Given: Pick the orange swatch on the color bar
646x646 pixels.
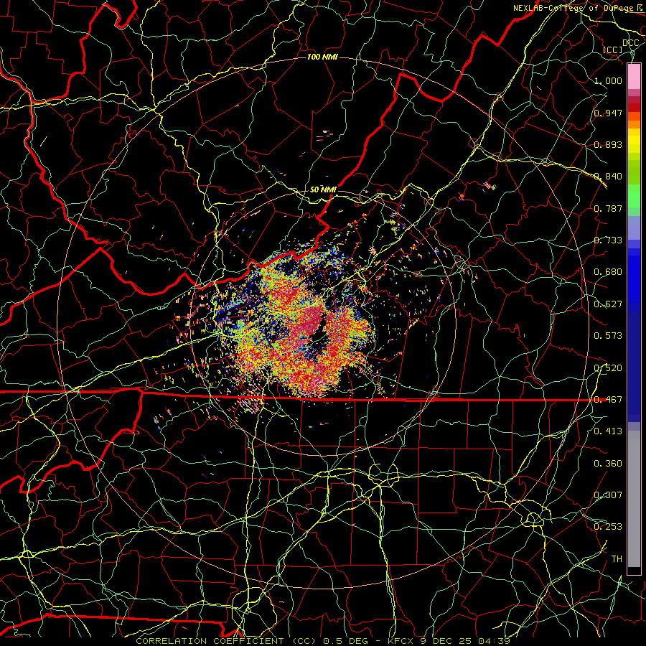Looking at the screenshot, I should click(x=634, y=124).
